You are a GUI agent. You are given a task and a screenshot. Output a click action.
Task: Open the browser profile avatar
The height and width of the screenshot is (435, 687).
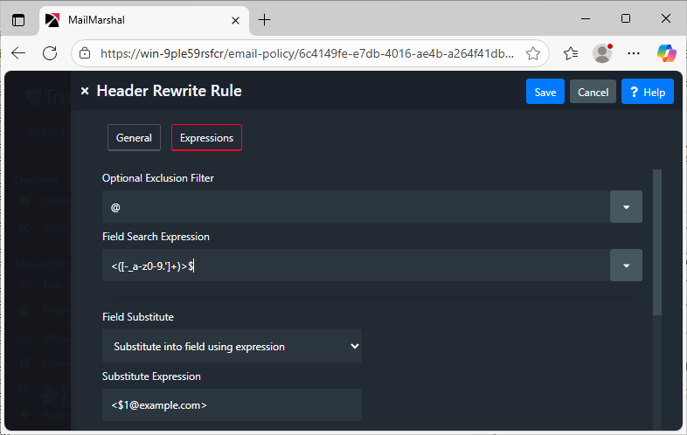point(602,53)
